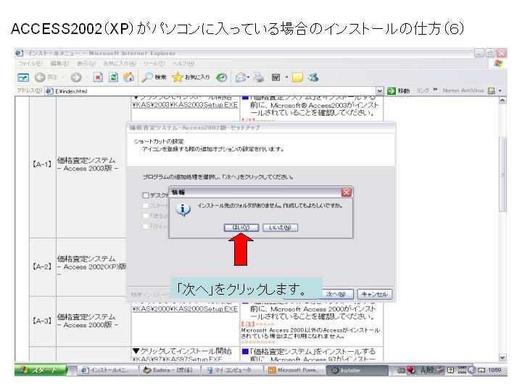Tick the スタート menu checkbox in setup

coord(146,206)
